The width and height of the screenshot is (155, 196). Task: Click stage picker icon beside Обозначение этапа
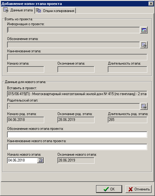[x=144, y=45]
